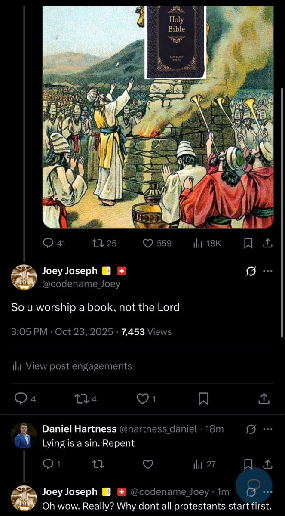285x516 pixels.
Task: Share the main post by Joey Joseph
Action: (264, 399)
